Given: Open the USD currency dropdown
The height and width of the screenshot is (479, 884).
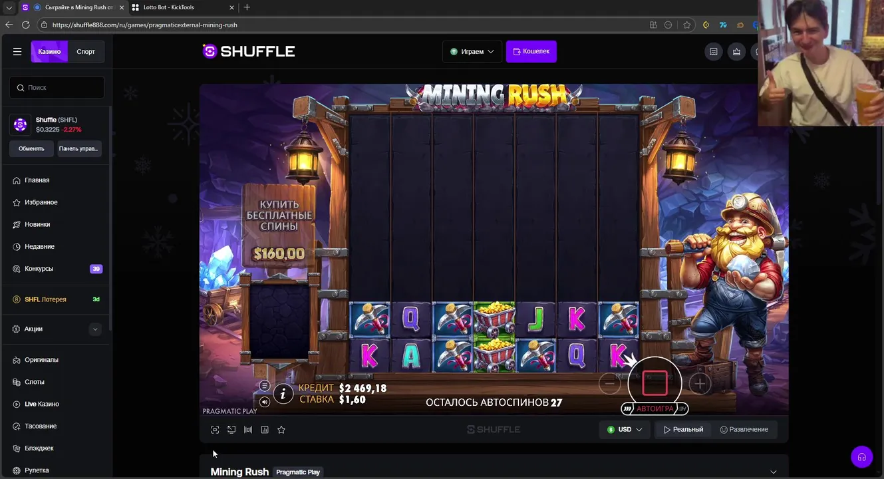Looking at the screenshot, I should pos(625,430).
